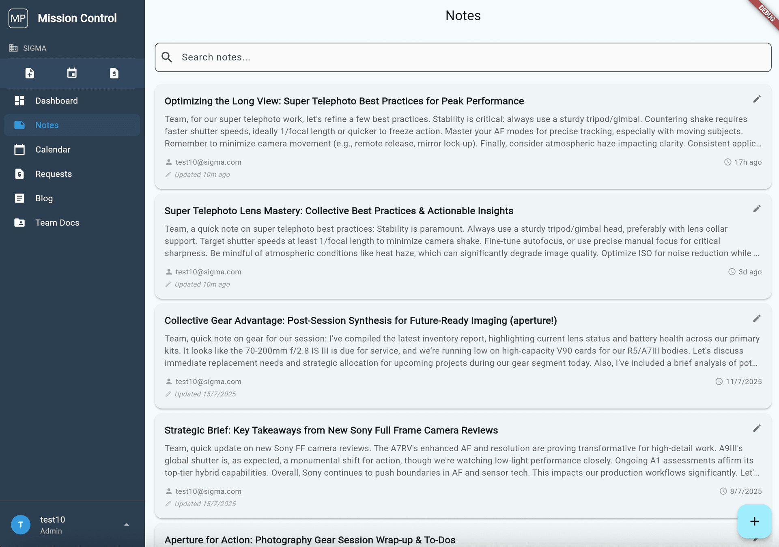Click the 3d ago timestamp

(750, 272)
